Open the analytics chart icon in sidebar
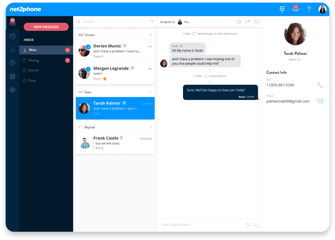The image size is (335, 240). coord(12,50)
